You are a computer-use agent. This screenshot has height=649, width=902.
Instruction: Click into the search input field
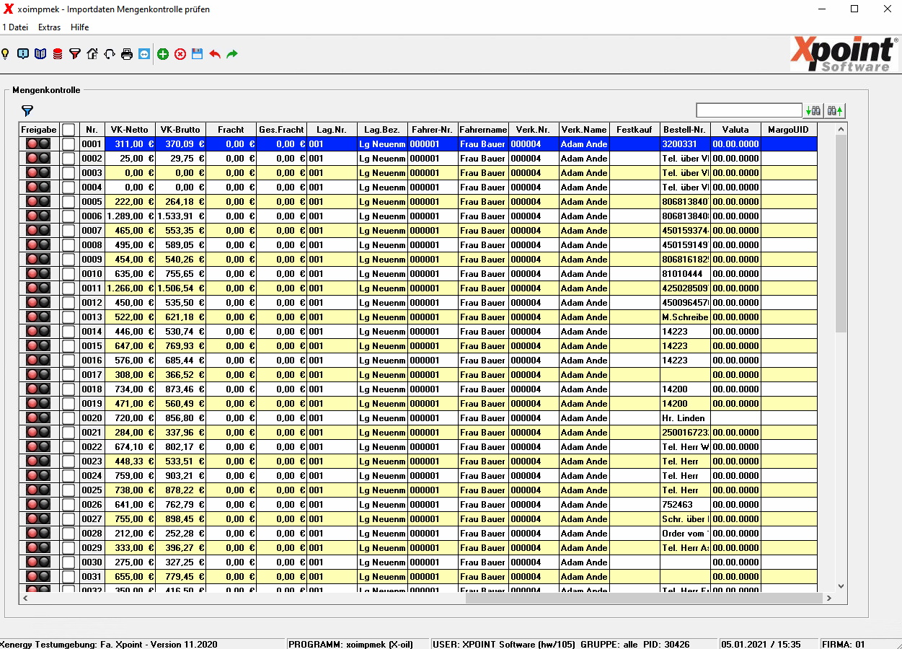(749, 110)
